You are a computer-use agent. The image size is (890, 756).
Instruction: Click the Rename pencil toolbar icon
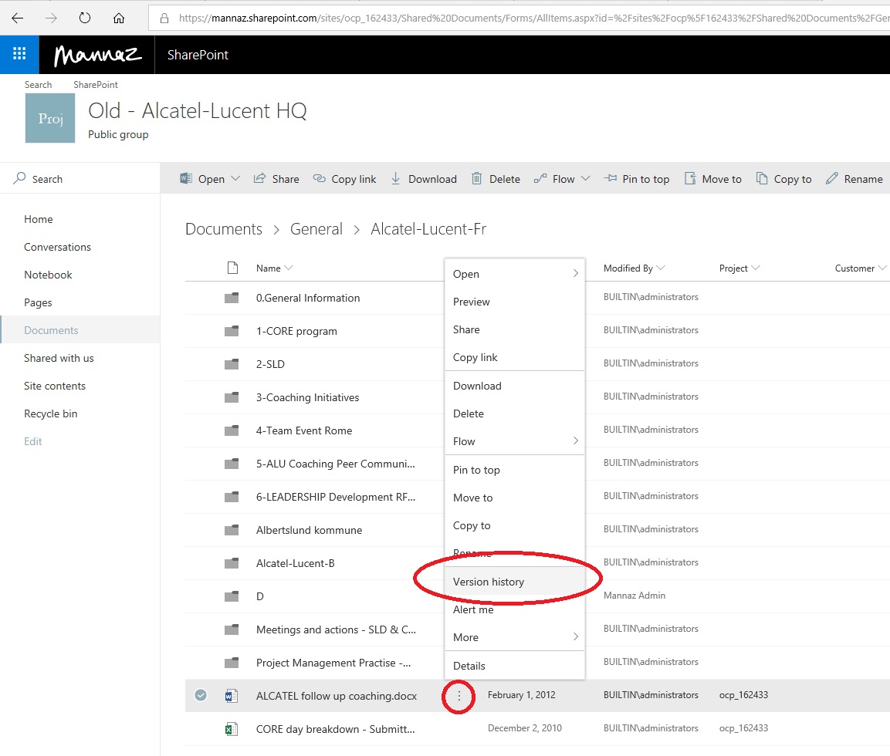pyautogui.click(x=831, y=179)
